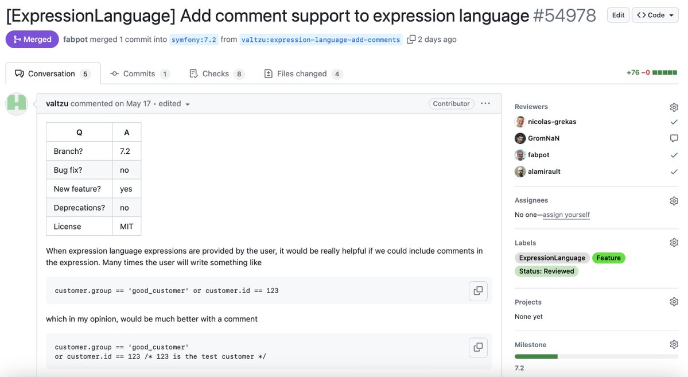Click the 'MIT' license table cell
This screenshot has height=377, width=688.
[x=127, y=227]
